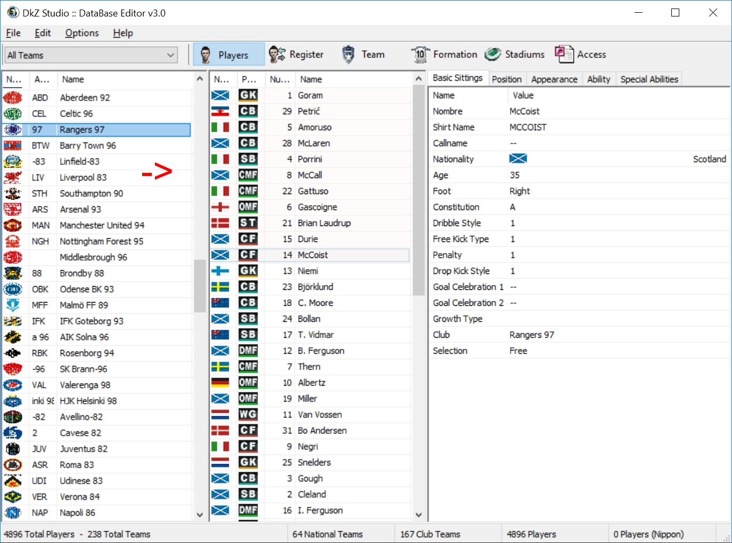Open the Options menu
The image size is (732, 543).
(82, 33)
